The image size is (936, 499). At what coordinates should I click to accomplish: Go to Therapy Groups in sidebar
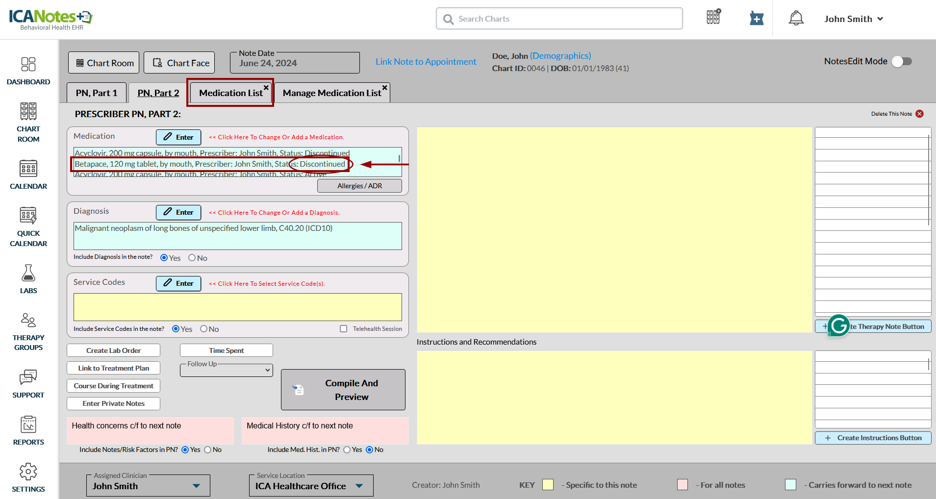click(x=28, y=321)
